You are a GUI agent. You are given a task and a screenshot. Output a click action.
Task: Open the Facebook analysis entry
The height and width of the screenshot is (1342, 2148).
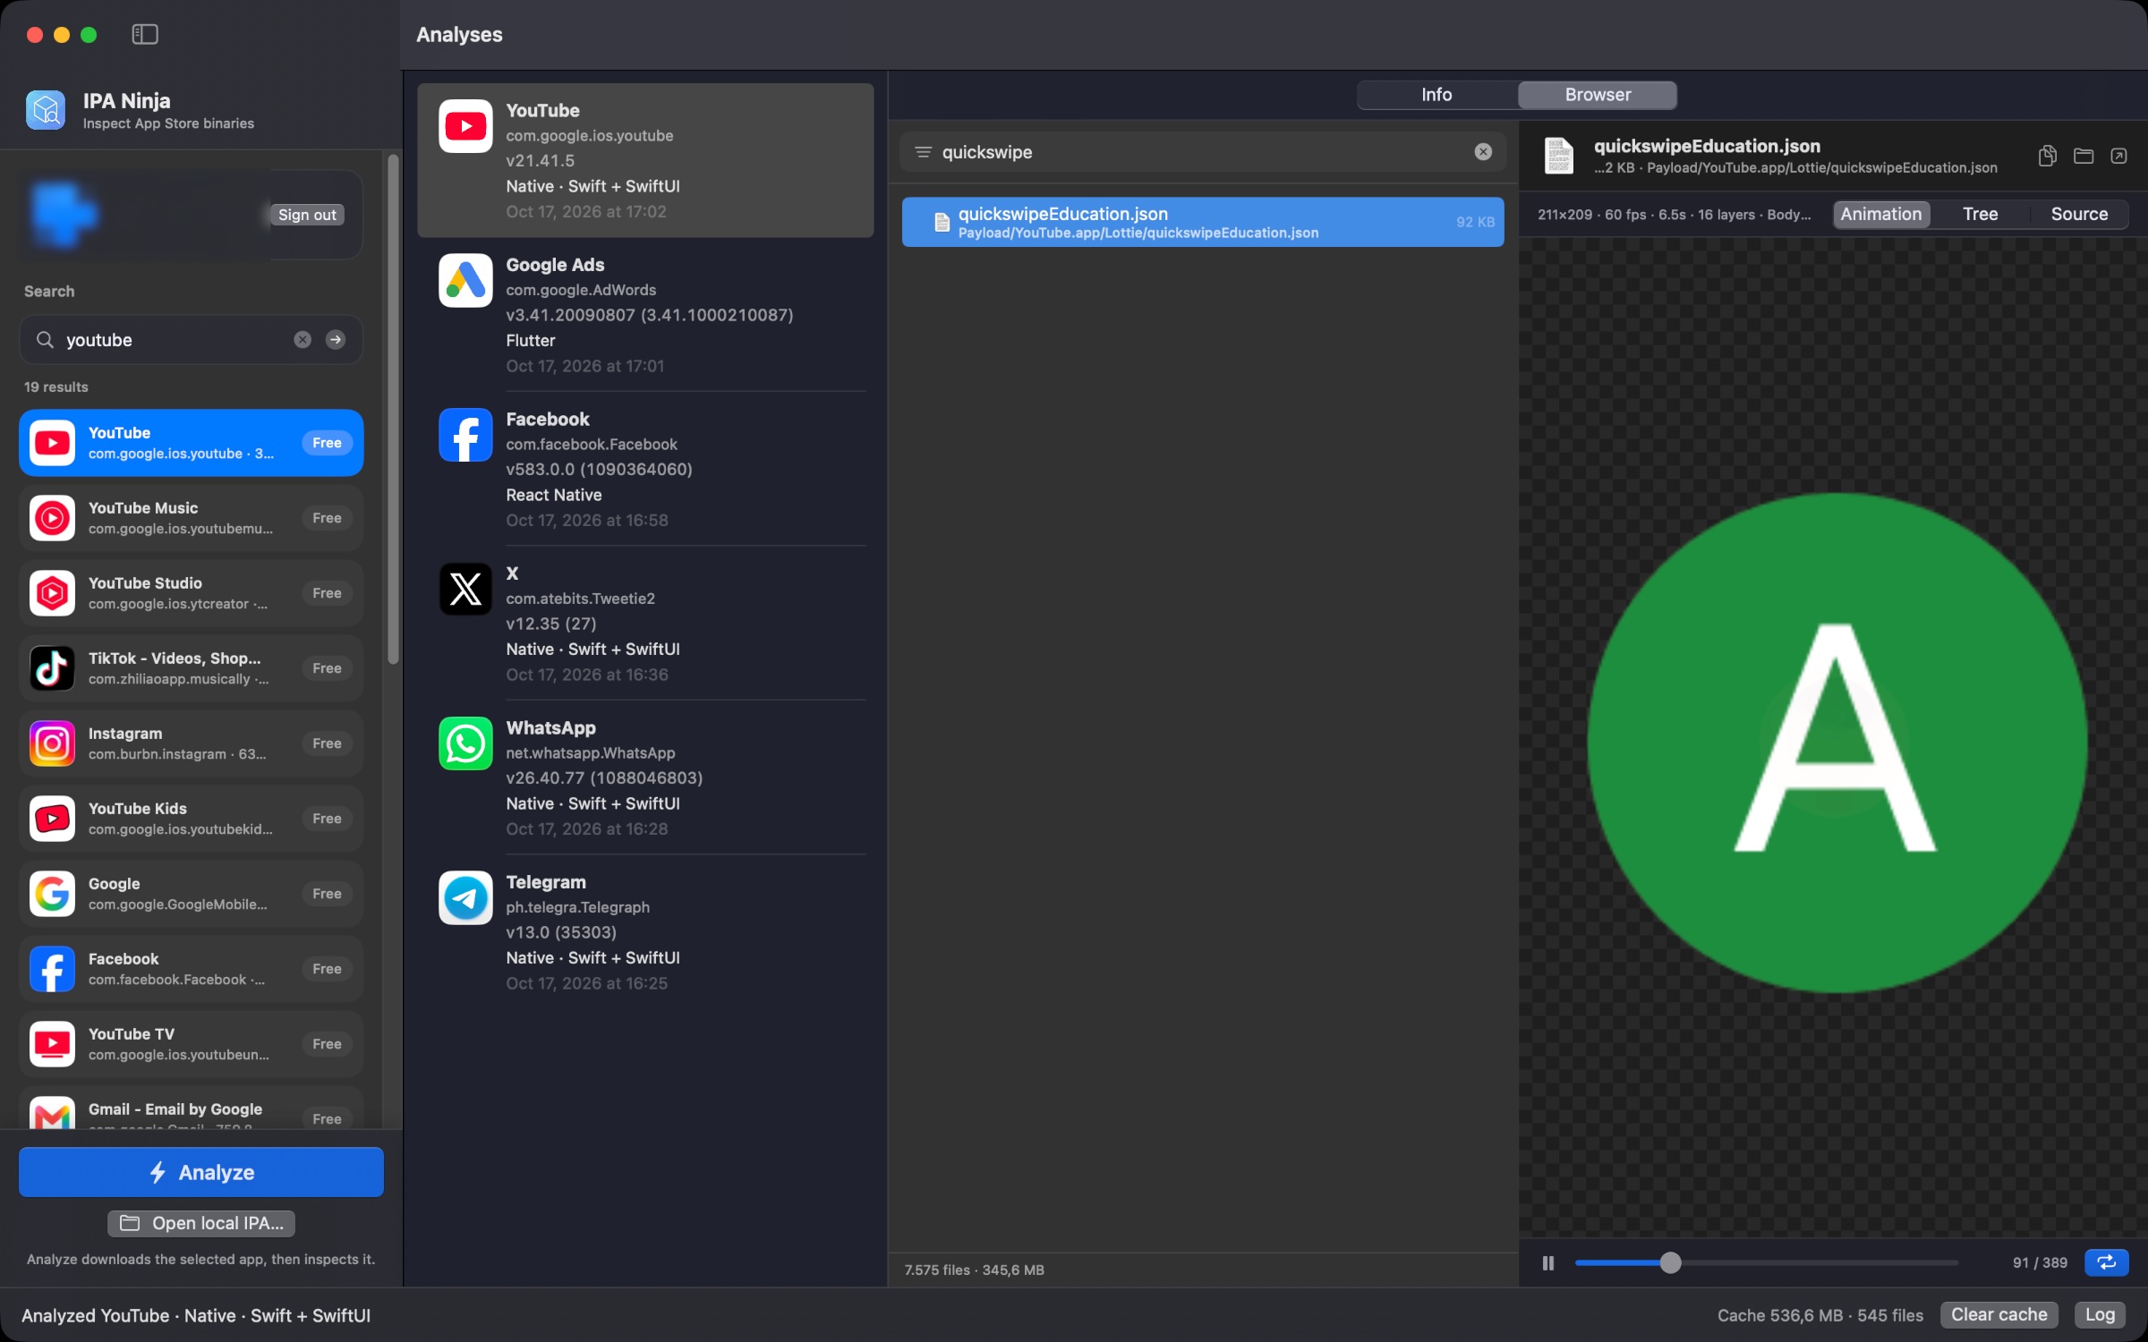[x=645, y=469]
